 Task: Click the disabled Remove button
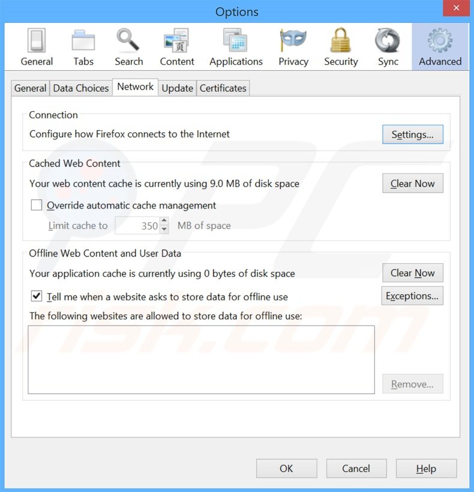tap(413, 384)
